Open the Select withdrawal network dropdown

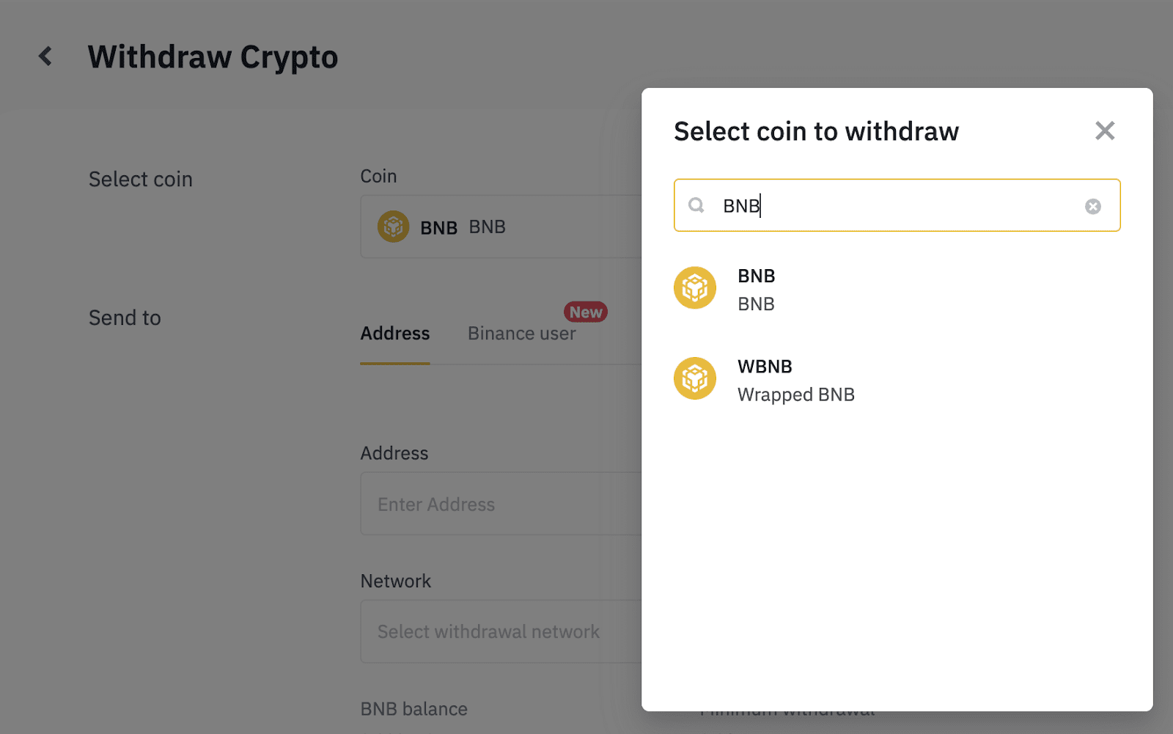500,631
